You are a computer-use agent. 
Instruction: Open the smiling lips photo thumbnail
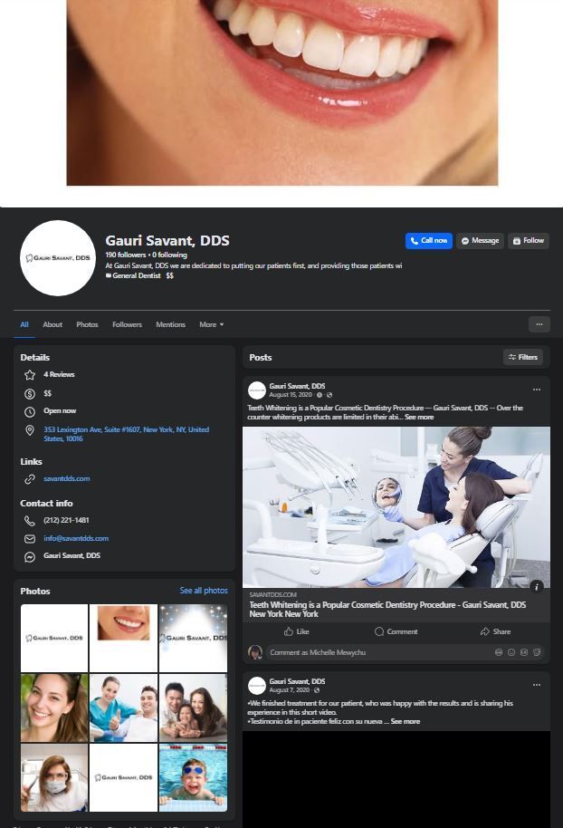[x=123, y=638]
